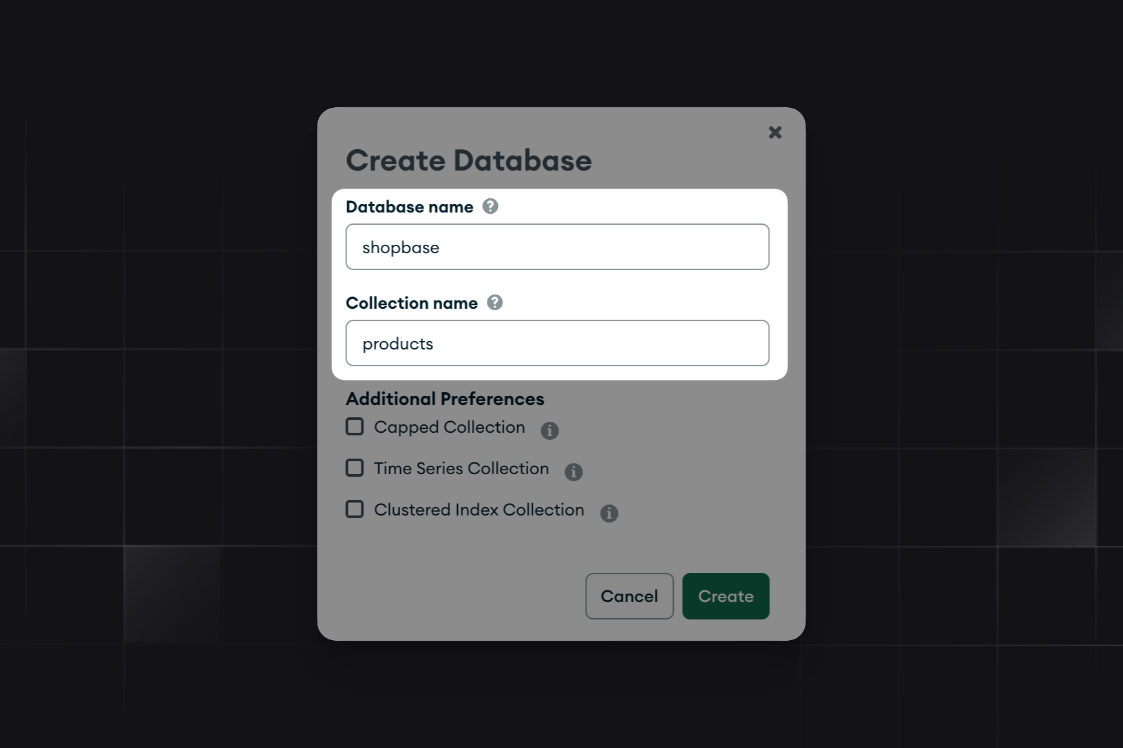The height and width of the screenshot is (748, 1123).
Task: Show the Capped Collection info icon
Action: click(x=550, y=430)
